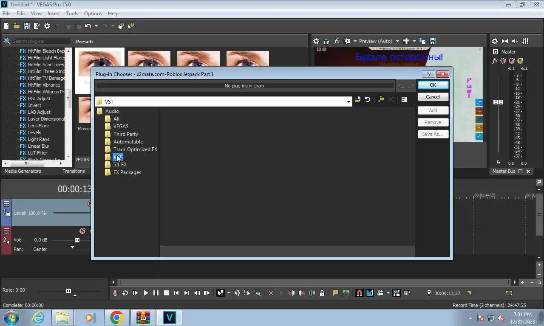Image resolution: width=544 pixels, height=326 pixels.
Task: Open the interactive tutorials icon
Action: point(121,26)
